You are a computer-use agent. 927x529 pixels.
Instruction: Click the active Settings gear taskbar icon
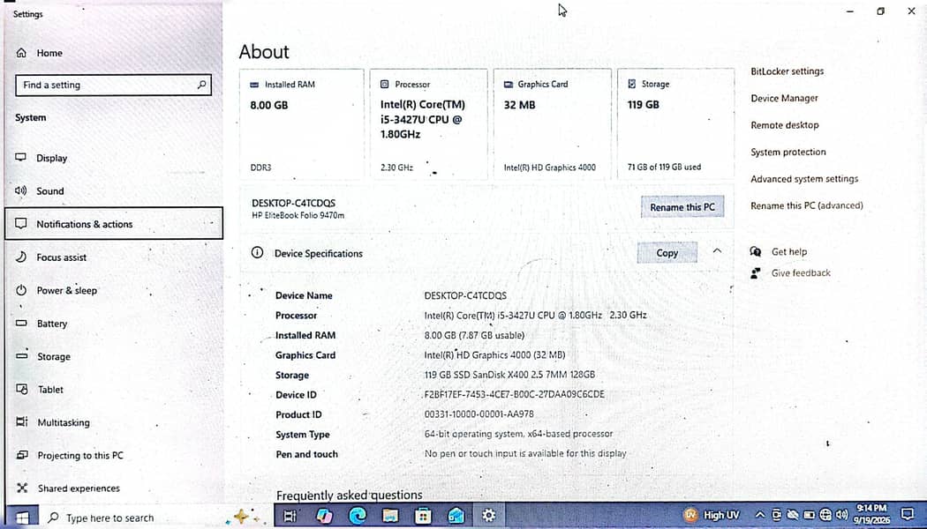[x=488, y=516]
